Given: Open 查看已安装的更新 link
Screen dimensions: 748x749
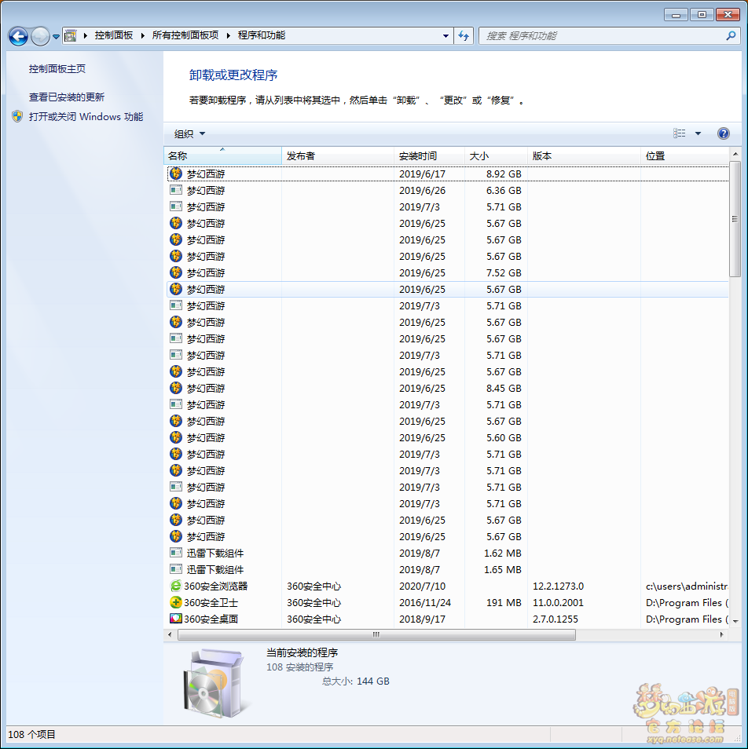Looking at the screenshot, I should (x=67, y=97).
